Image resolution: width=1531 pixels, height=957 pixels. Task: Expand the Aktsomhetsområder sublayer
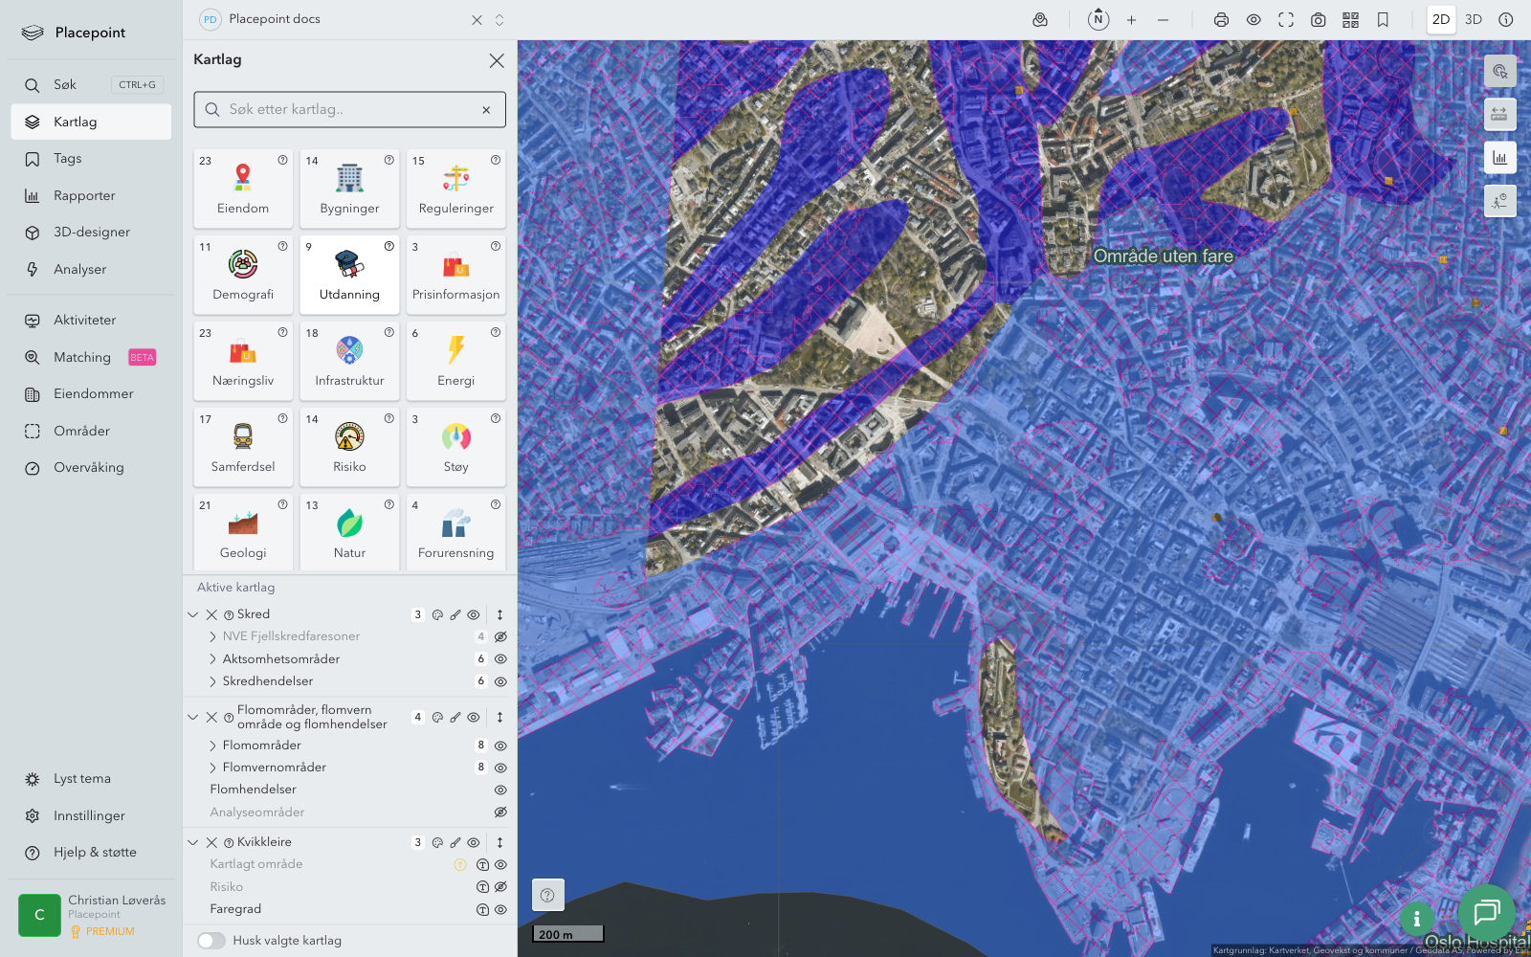[212, 659]
